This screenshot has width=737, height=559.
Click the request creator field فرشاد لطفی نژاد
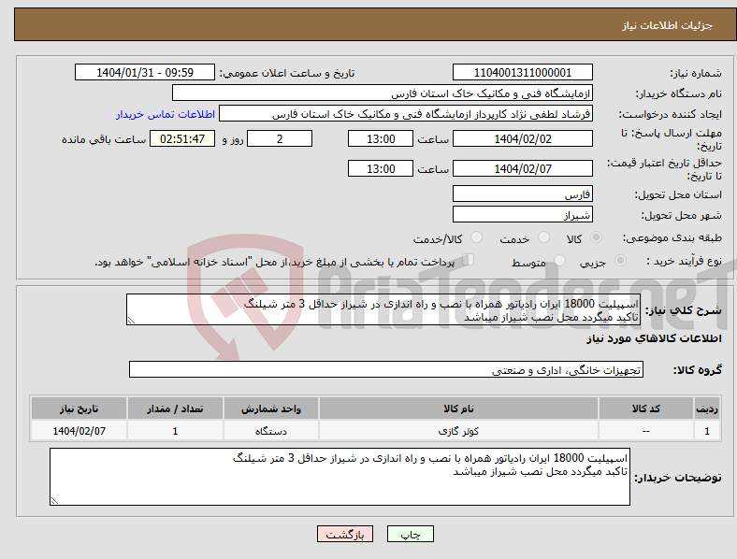(x=406, y=114)
